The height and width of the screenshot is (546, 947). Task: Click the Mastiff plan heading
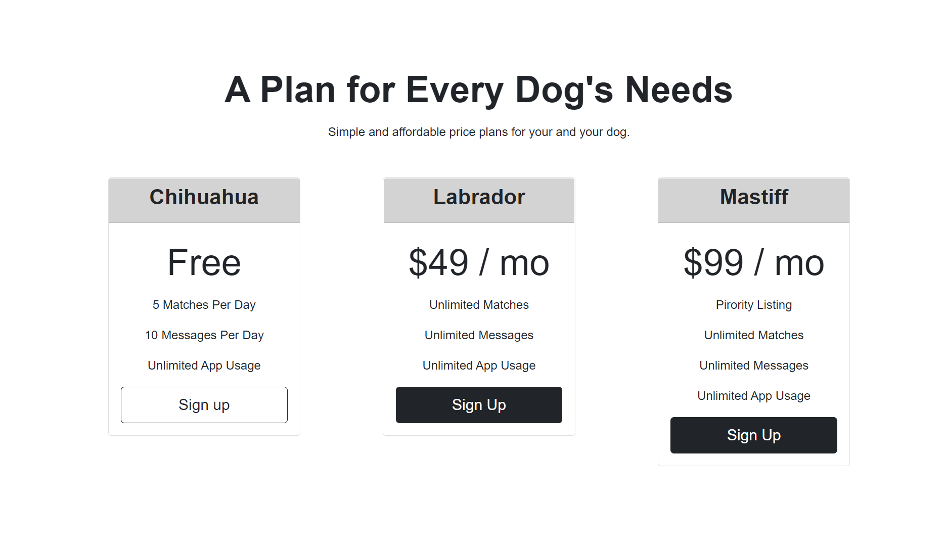(753, 197)
